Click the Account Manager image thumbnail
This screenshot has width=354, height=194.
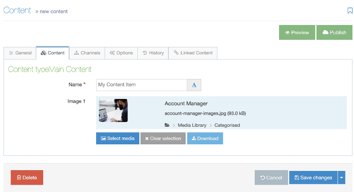click(x=113, y=111)
